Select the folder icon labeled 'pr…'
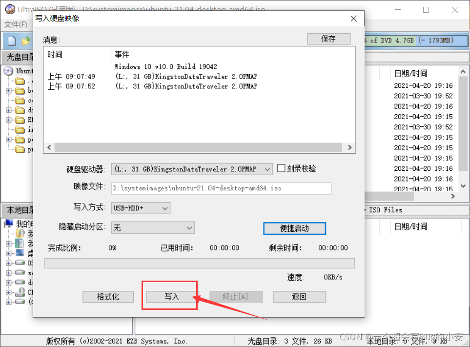This screenshot has height=347, width=470. pos(20,149)
